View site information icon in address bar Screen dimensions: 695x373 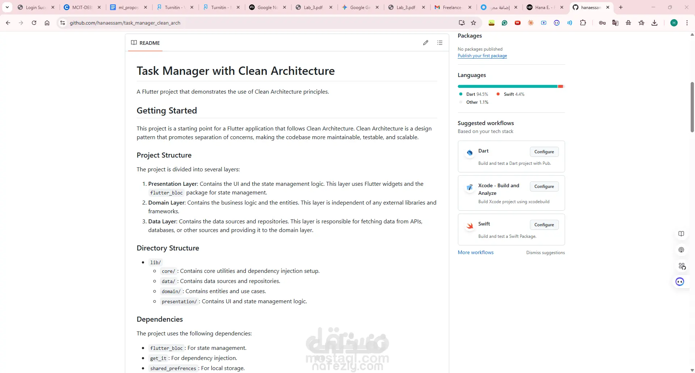point(63,23)
